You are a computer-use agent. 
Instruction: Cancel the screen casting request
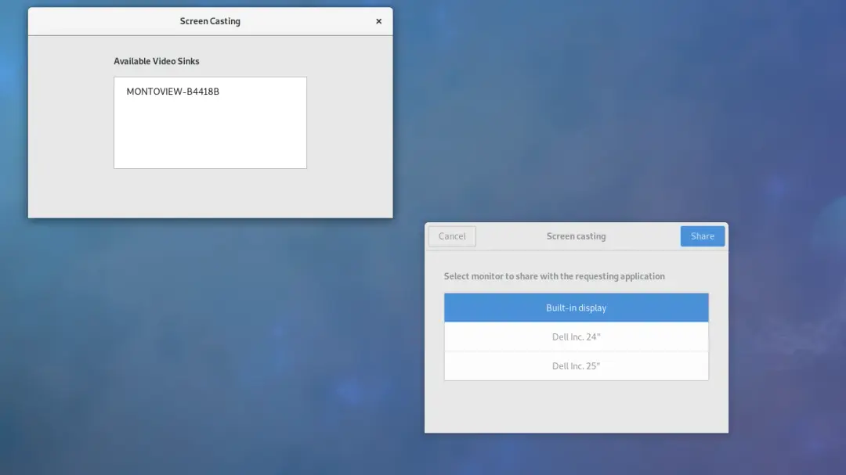pyautogui.click(x=451, y=236)
